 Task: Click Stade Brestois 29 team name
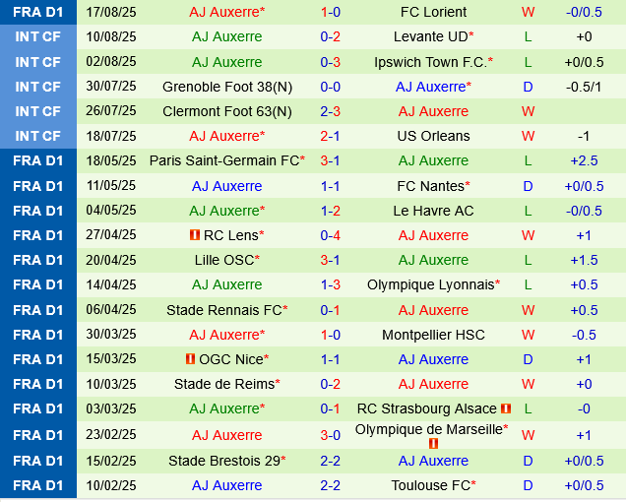[x=223, y=461]
